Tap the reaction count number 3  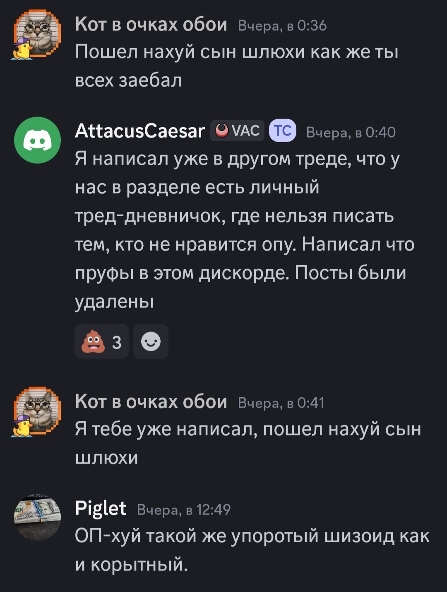(117, 343)
